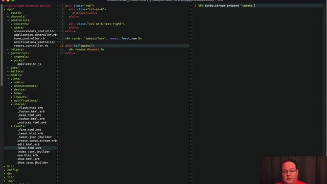The height and width of the screenshot is (184, 327).
Task: Open _head.html.erb partial
Action: [29, 115]
